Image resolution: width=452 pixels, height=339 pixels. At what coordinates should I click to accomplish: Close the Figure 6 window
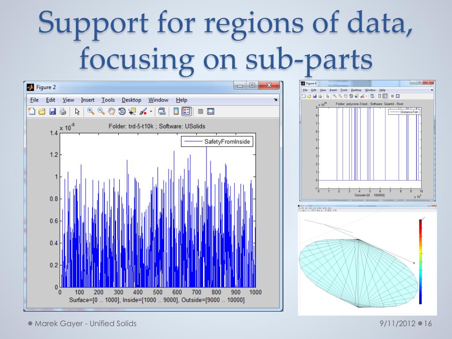pos(429,83)
